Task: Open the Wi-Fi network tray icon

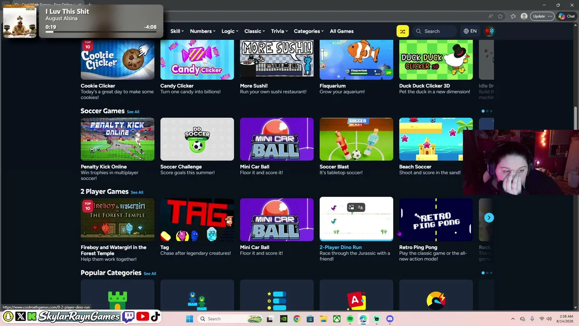Action: pos(542,319)
